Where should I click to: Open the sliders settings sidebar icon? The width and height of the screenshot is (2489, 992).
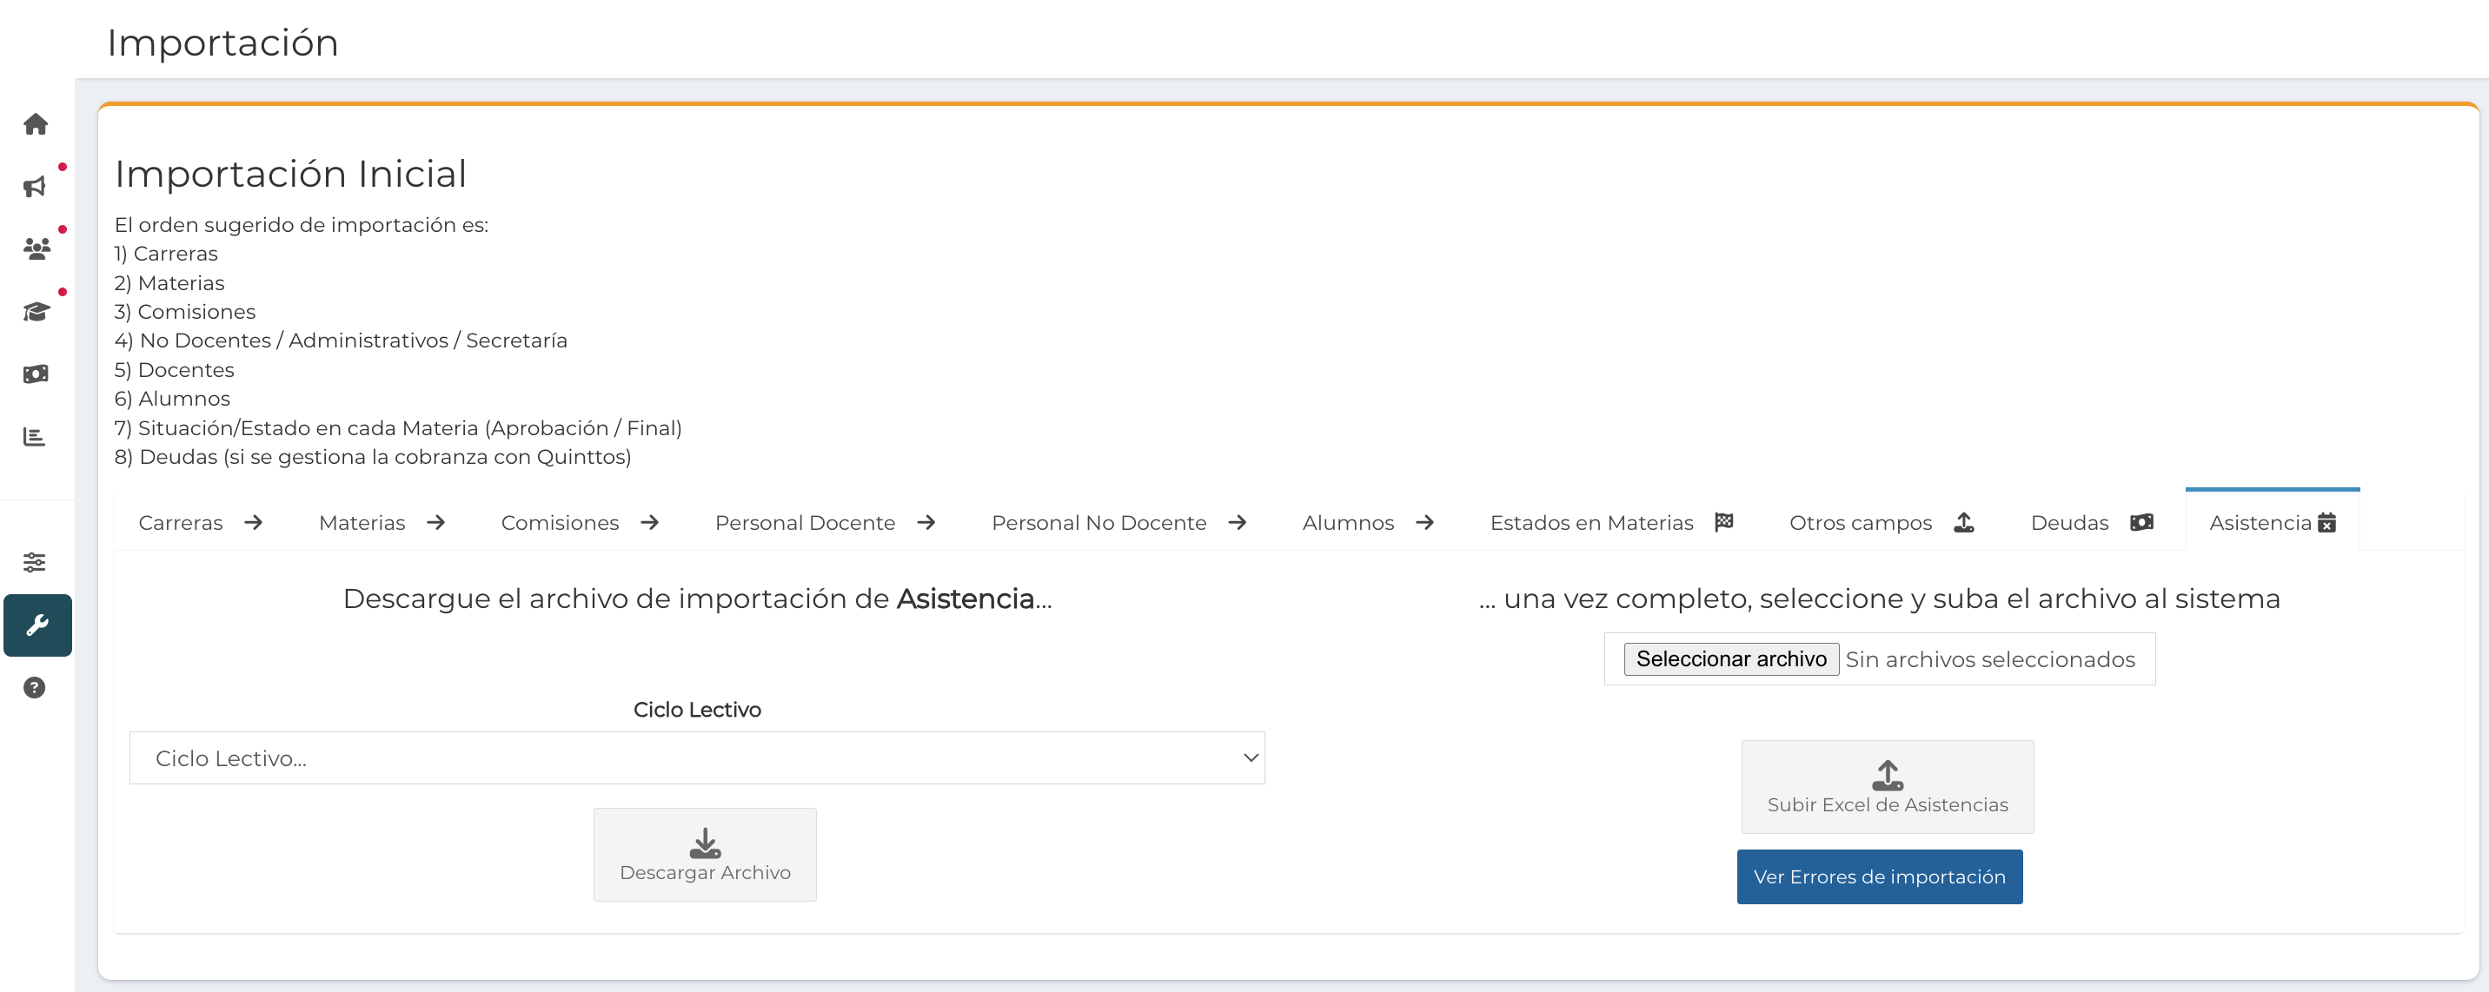click(x=36, y=562)
